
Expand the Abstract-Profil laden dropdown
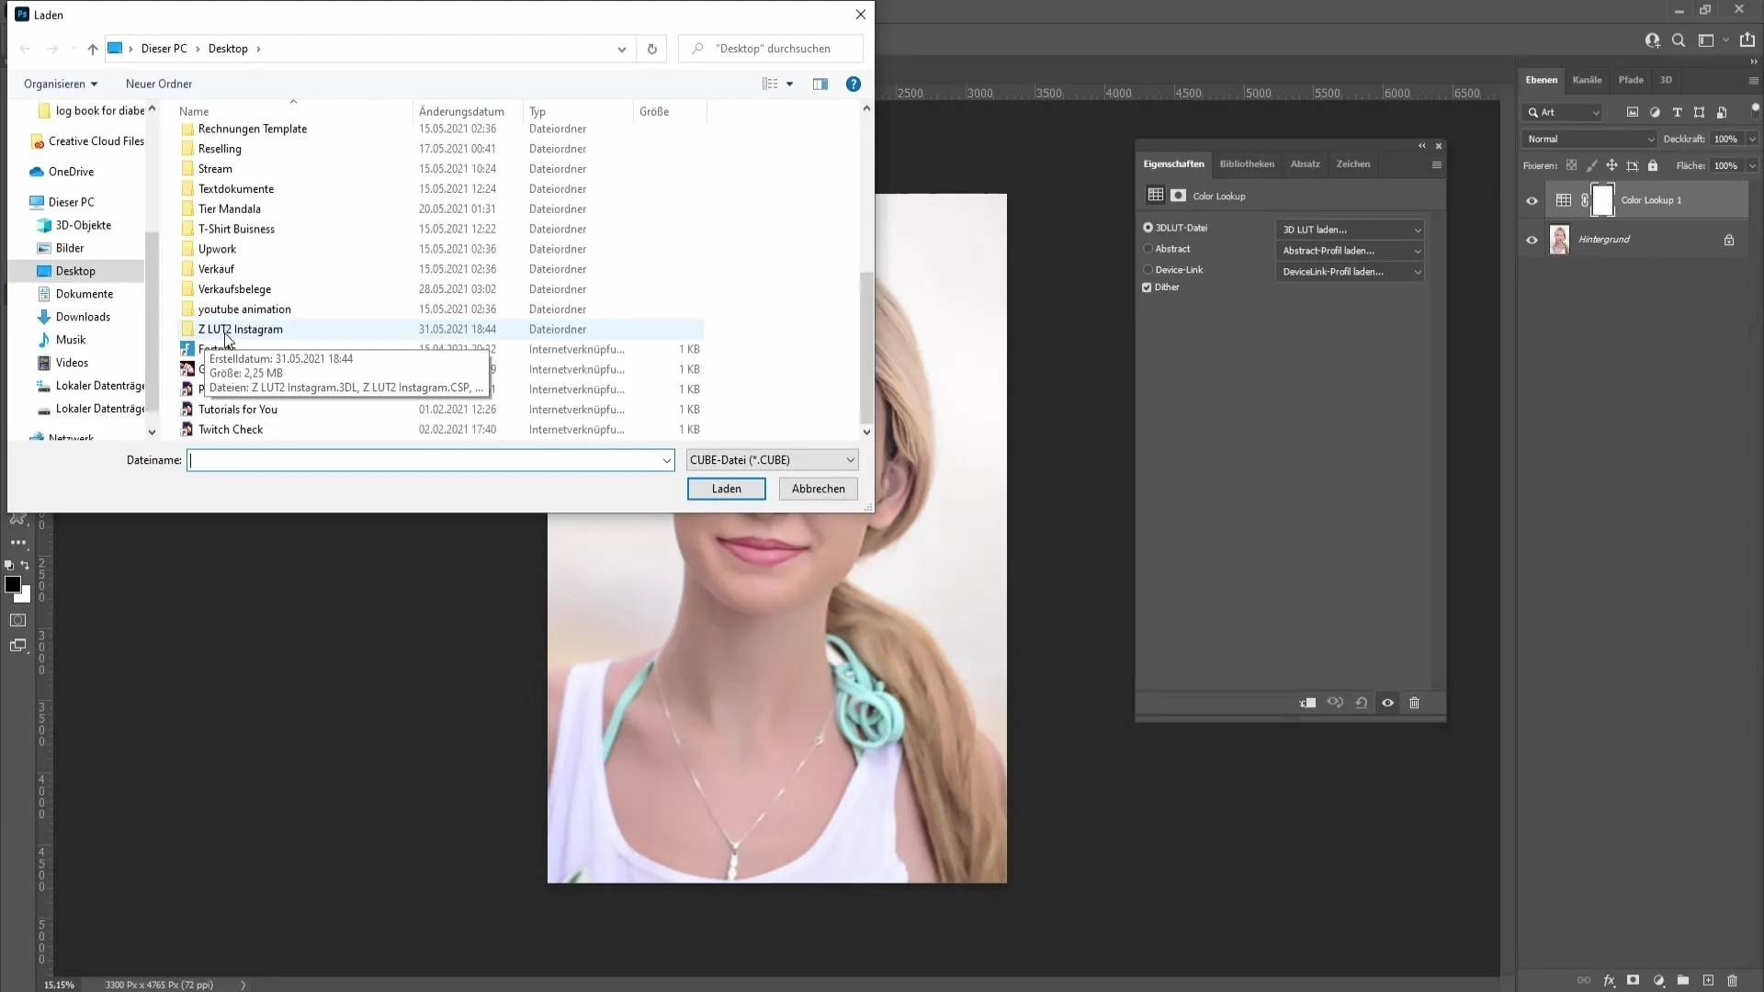[1419, 250]
